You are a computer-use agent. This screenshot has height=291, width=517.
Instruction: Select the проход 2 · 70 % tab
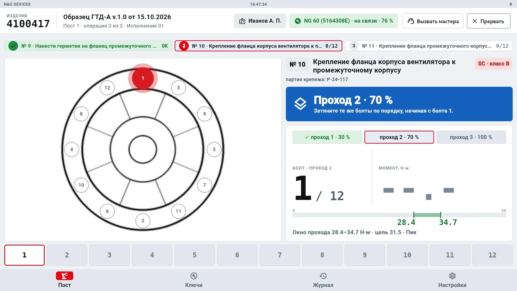click(x=399, y=137)
